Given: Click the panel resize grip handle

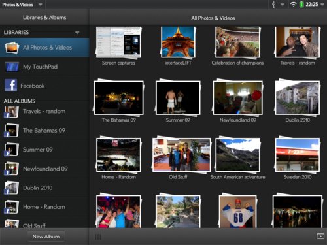Looking at the screenshot, I should pyautogui.click(x=98, y=237).
